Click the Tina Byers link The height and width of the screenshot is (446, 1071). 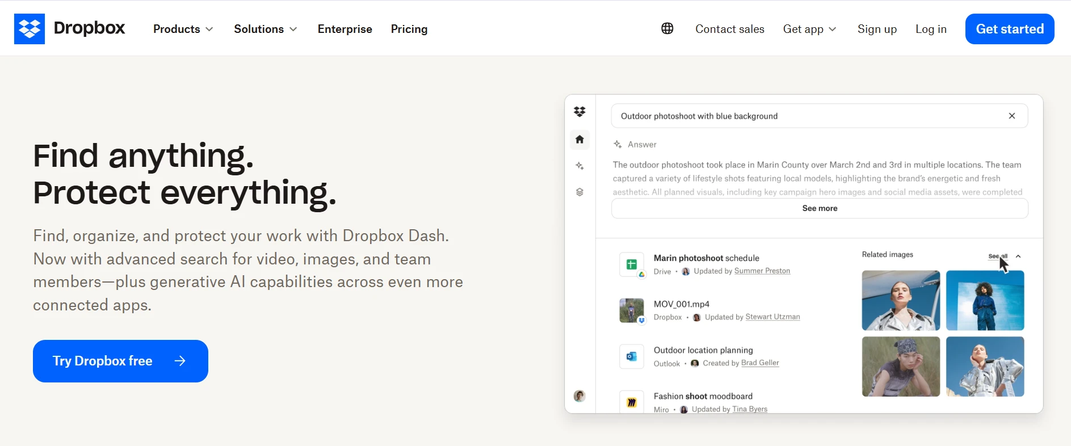(750, 409)
